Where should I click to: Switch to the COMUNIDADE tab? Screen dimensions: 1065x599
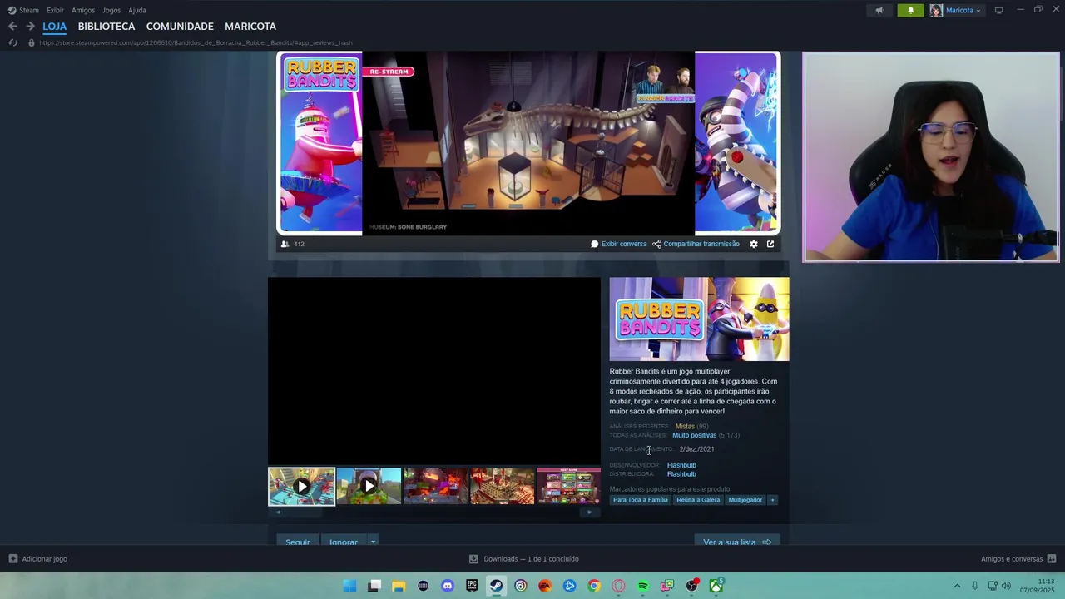coord(180,27)
